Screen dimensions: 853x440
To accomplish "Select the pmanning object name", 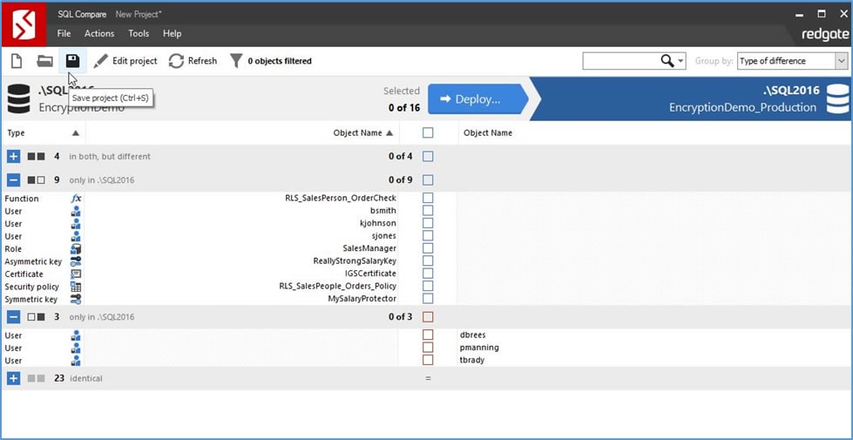I will pyautogui.click(x=479, y=348).
